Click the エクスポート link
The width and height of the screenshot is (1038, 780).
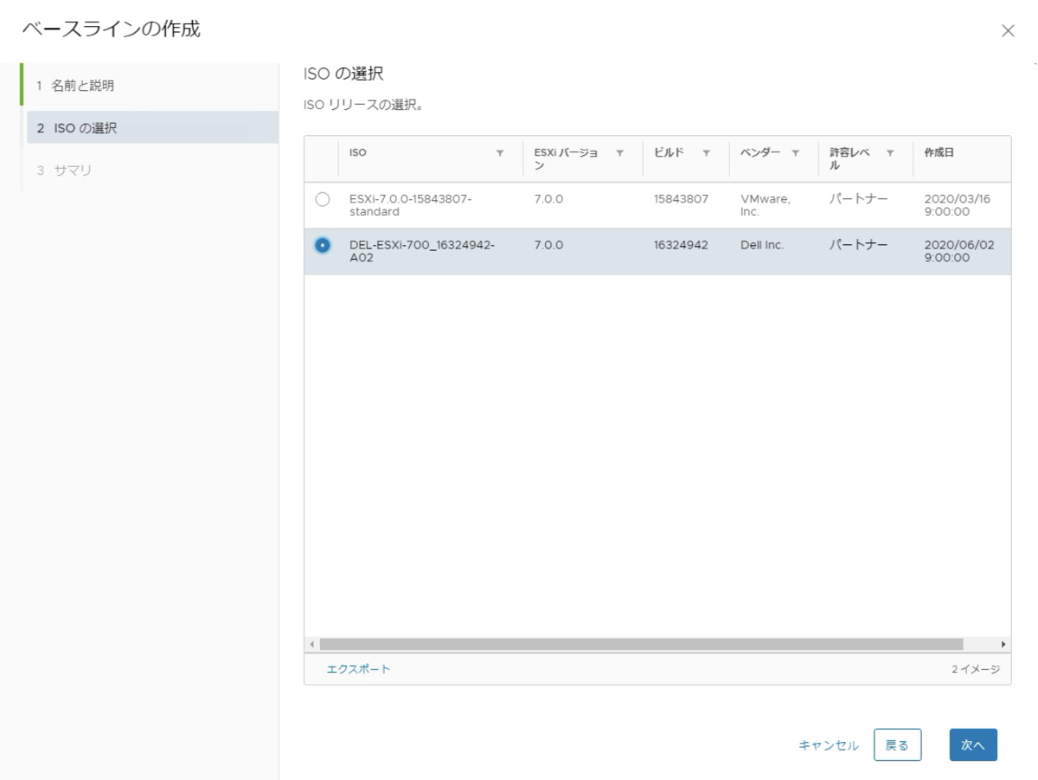click(358, 669)
